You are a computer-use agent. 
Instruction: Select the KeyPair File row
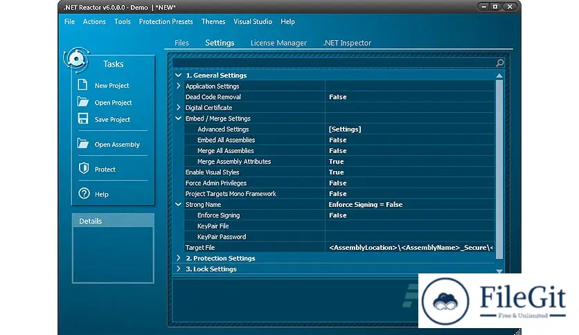340,226
